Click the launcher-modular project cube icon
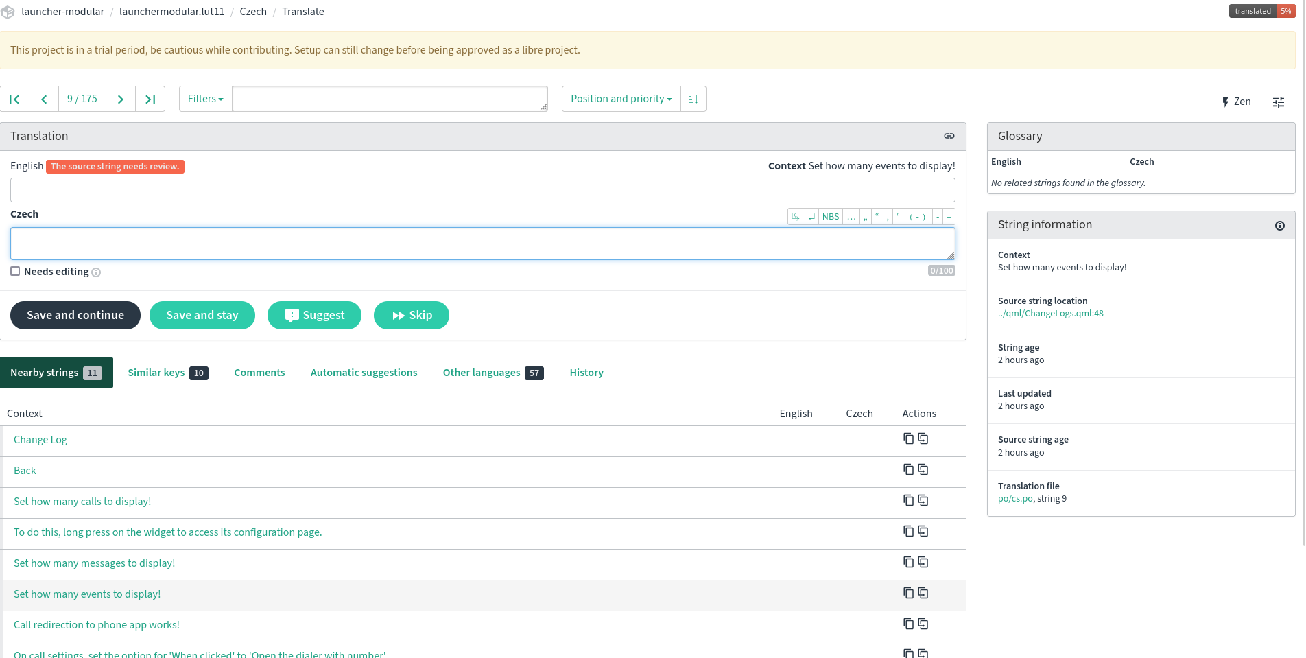The width and height of the screenshot is (1306, 658). [x=8, y=12]
